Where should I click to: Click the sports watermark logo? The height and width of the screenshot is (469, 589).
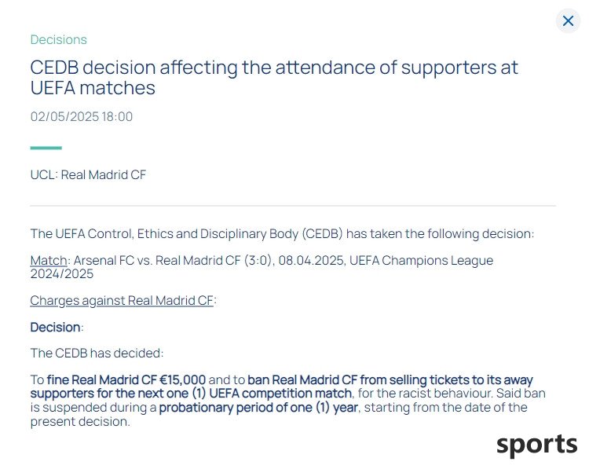pyautogui.click(x=537, y=445)
